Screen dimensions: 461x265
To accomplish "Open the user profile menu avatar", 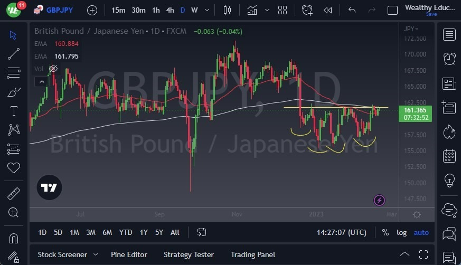I will pyautogui.click(x=14, y=10).
